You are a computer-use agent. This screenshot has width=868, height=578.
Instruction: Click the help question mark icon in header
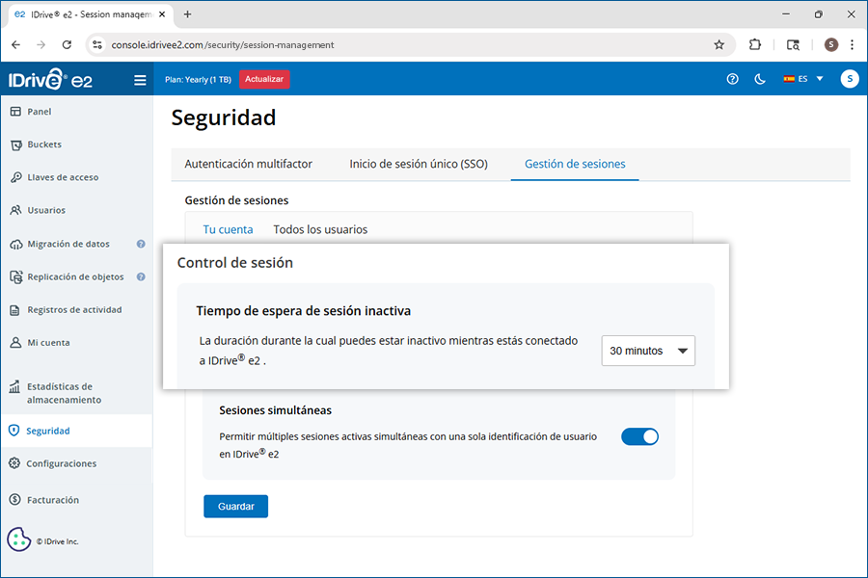pyautogui.click(x=732, y=79)
